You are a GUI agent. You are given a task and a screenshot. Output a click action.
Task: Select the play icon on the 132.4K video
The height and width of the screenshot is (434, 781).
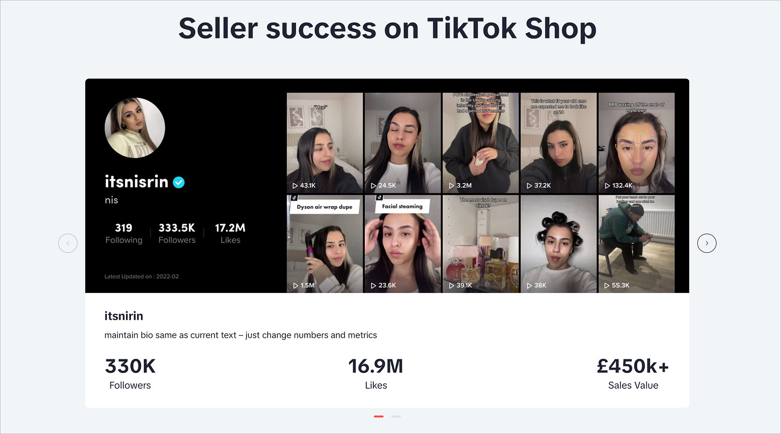click(x=607, y=186)
